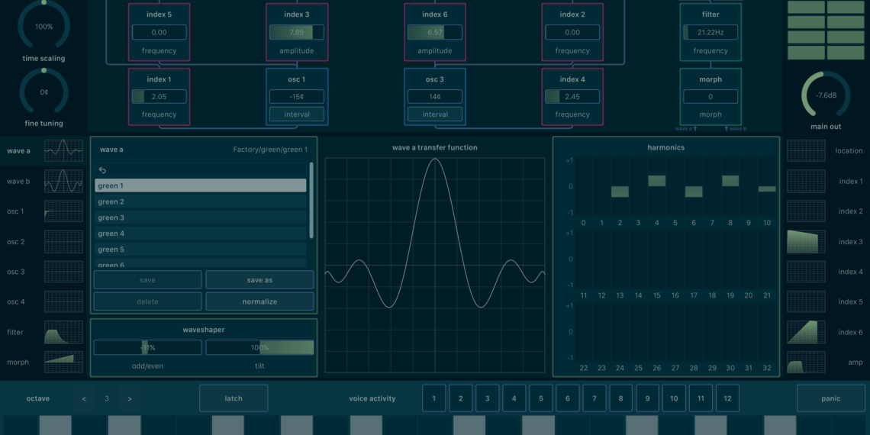Image resolution: width=870 pixels, height=435 pixels.
Task: Click the normalize button
Action: coord(259,301)
